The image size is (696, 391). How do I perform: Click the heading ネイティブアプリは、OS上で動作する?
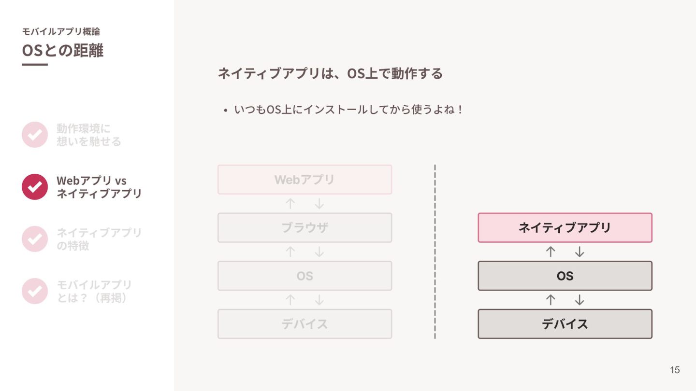click(x=330, y=74)
